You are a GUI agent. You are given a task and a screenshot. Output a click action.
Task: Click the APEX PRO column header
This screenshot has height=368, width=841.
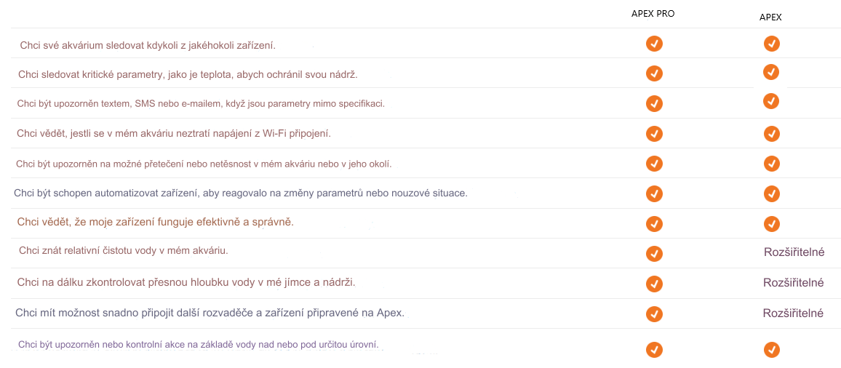653,14
